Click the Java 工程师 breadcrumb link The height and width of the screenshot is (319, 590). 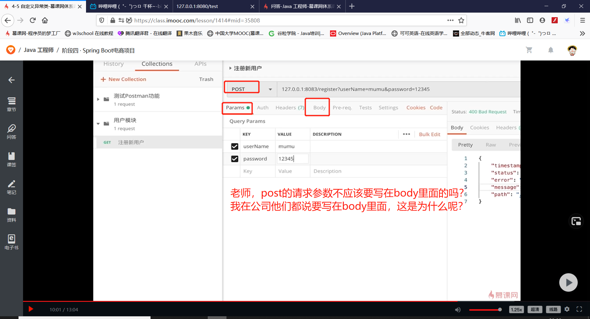tap(39, 50)
